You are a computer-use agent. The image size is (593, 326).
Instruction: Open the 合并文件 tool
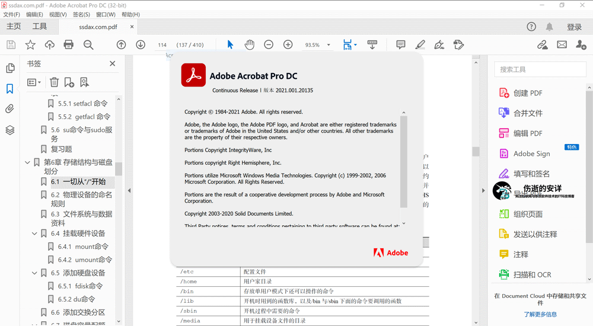click(x=528, y=113)
